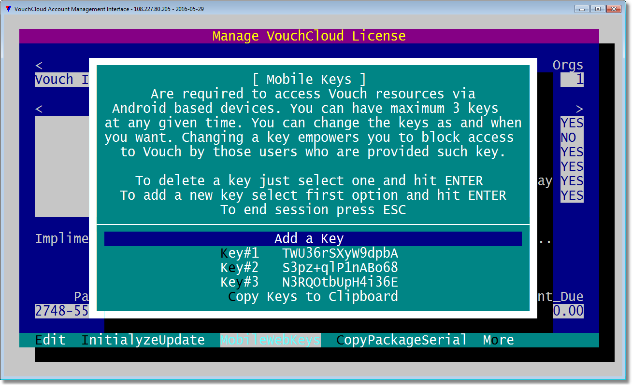The width and height of the screenshot is (632, 386).
Task: Minimize the VouchCloud window
Action: coord(582,9)
